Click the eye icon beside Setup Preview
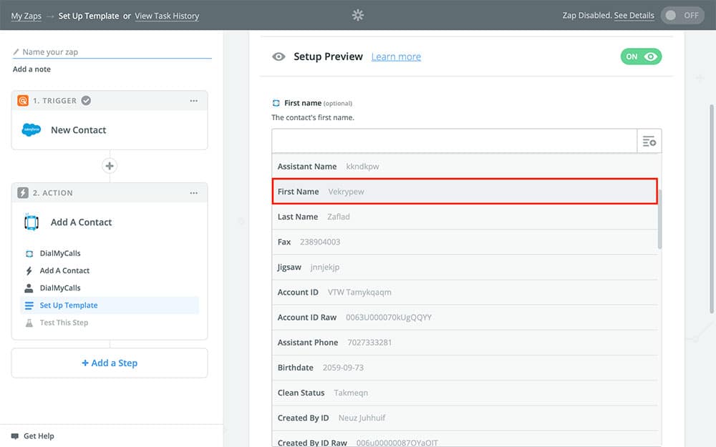Viewport: 716px width, 447px height. 279,57
